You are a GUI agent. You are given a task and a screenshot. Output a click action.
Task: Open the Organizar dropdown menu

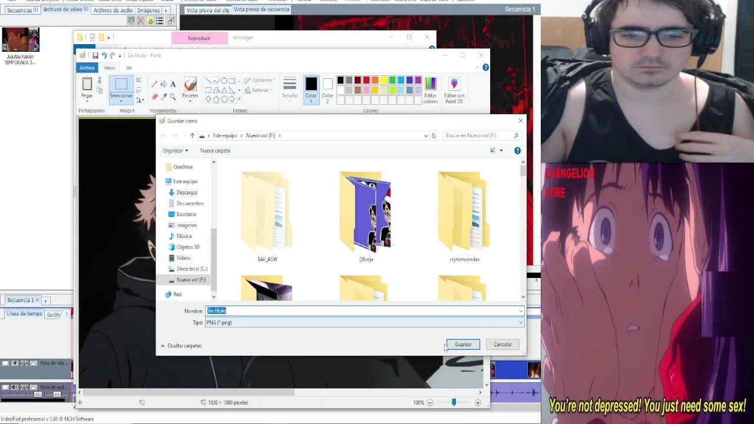pyautogui.click(x=176, y=151)
